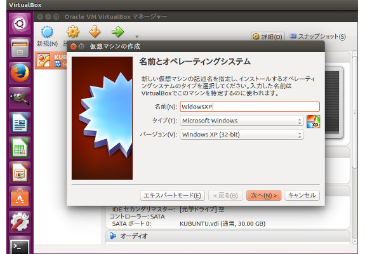Switch to the Snapshots (スナップショット) tab
365x254 pixels.
[x=318, y=37]
